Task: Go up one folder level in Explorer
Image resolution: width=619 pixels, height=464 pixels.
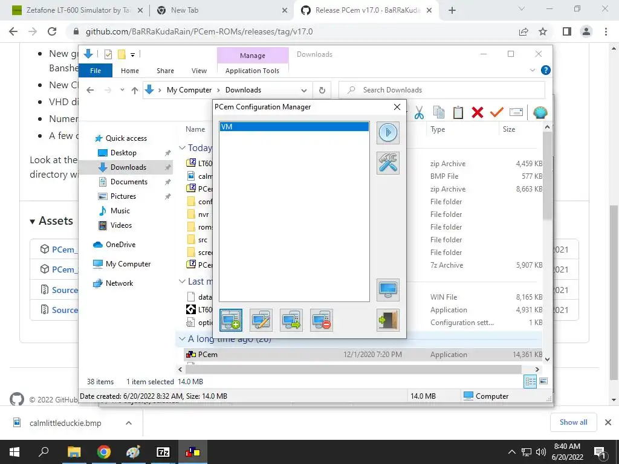Action: 135,91
